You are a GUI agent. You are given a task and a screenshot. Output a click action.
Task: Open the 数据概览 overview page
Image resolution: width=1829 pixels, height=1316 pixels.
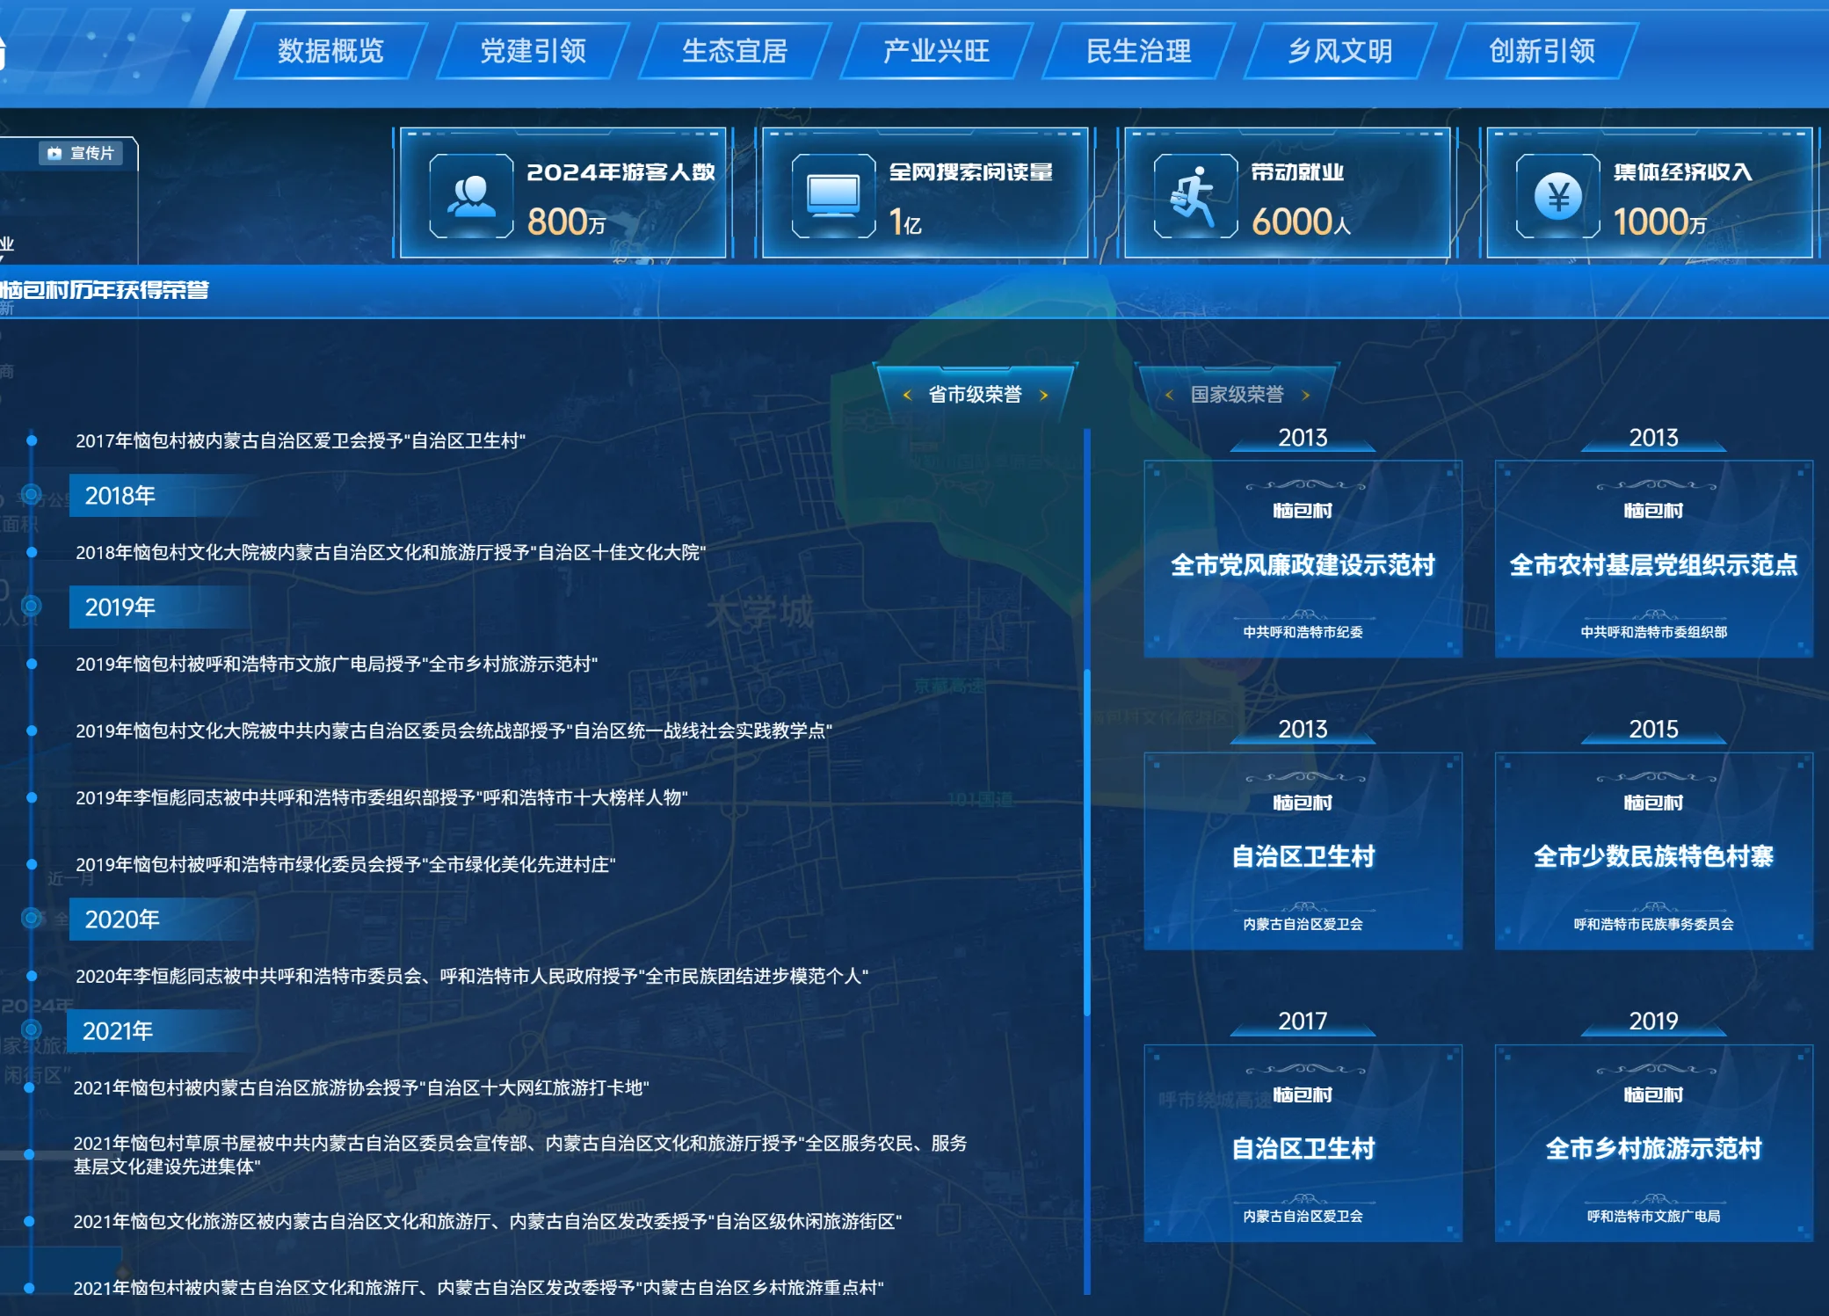[x=330, y=51]
